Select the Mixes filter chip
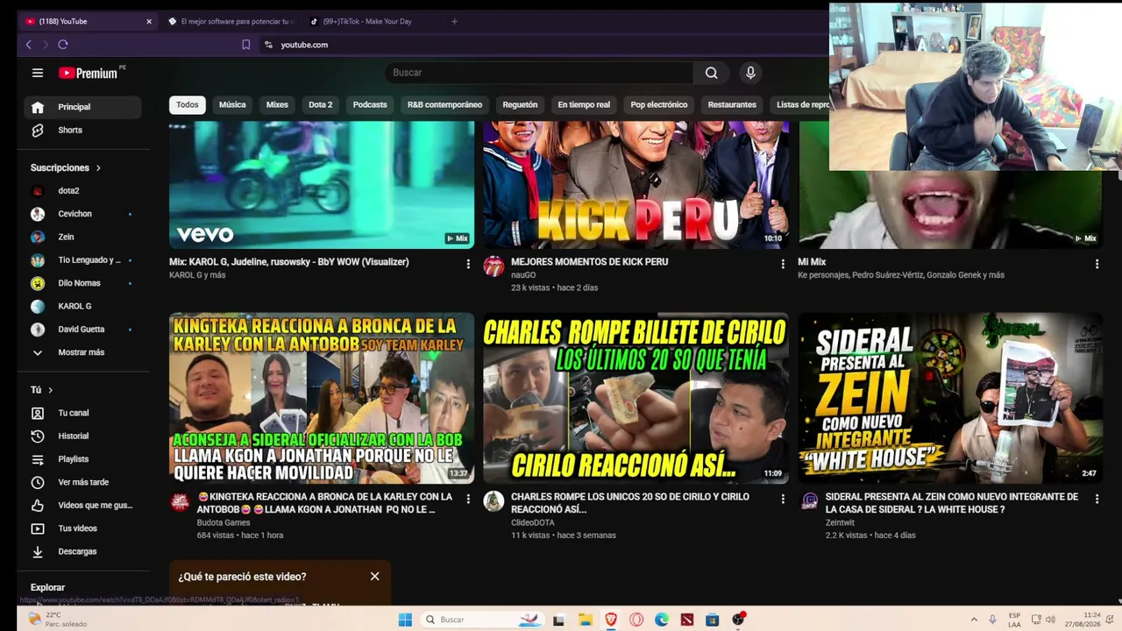1122x631 pixels. (x=277, y=105)
